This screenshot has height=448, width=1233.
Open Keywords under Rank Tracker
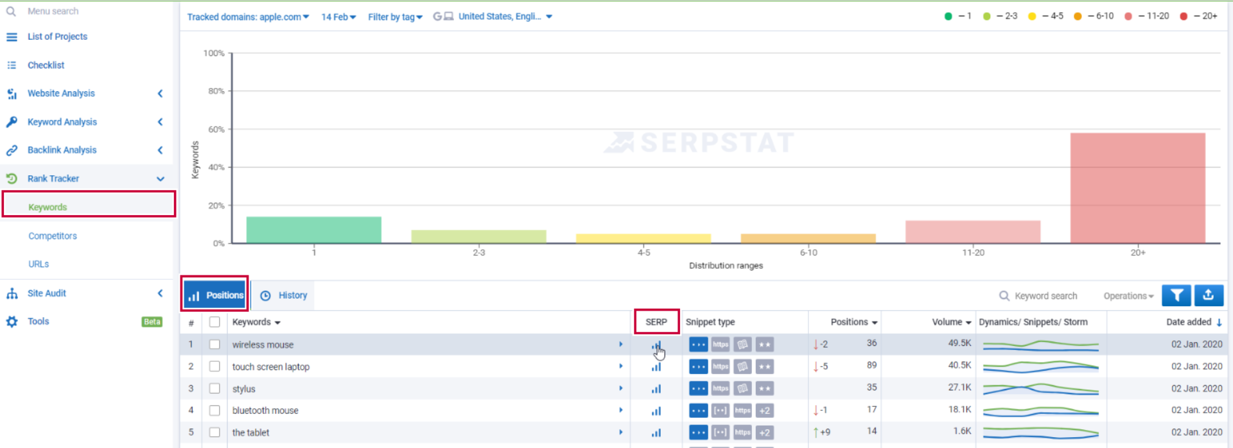click(48, 207)
